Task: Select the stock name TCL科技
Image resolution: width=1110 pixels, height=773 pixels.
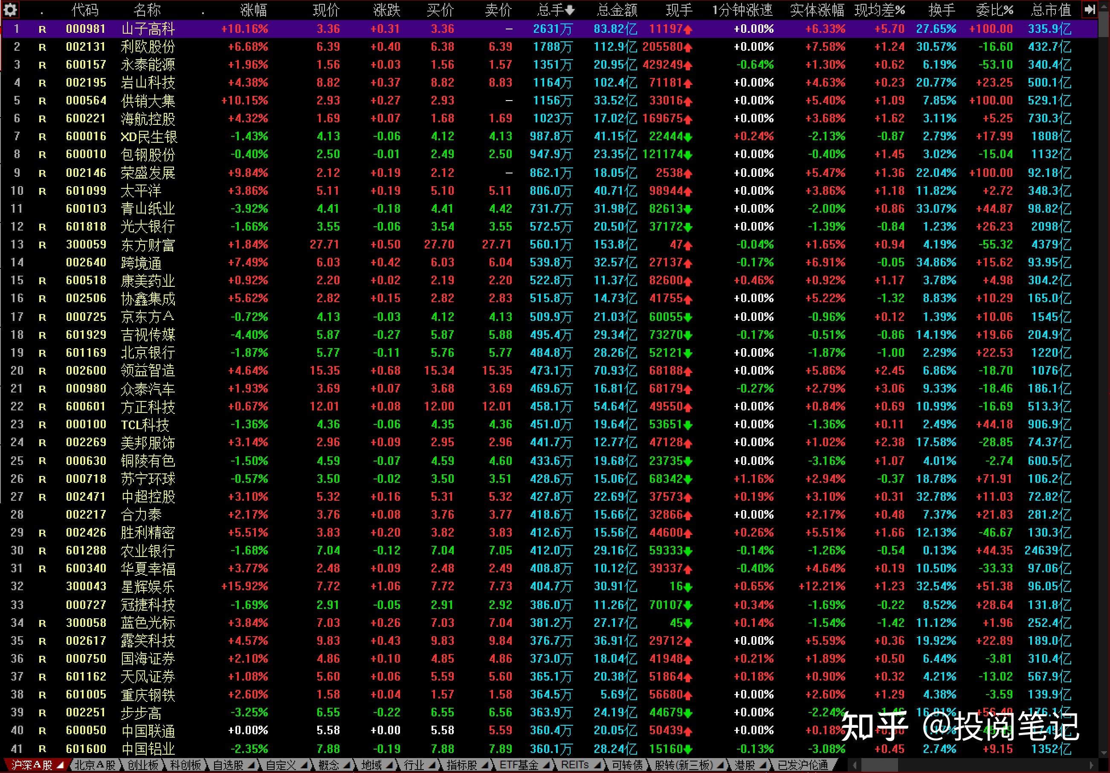Action: (145, 425)
